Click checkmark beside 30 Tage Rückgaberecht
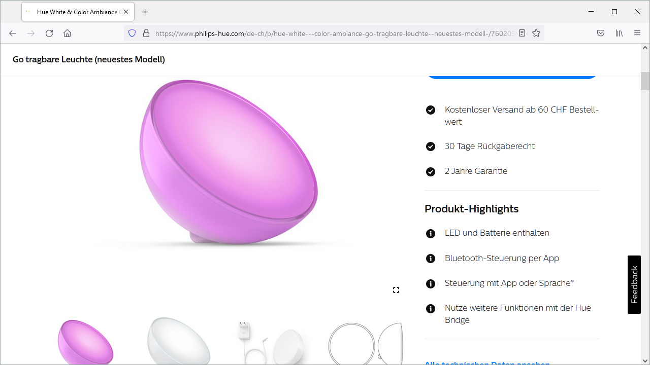 pyautogui.click(x=431, y=147)
